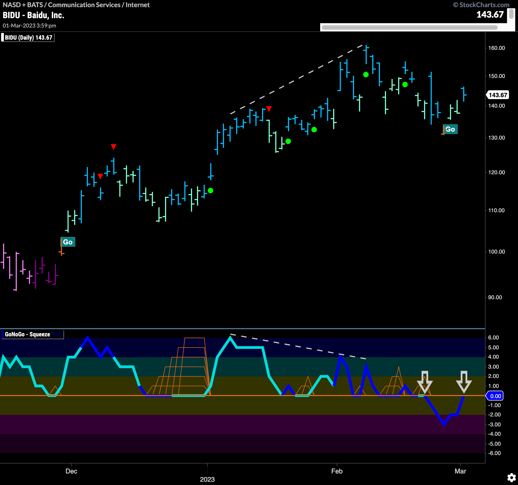Click the -6.00 oscillator axis label
518x485 pixels.
click(x=494, y=453)
